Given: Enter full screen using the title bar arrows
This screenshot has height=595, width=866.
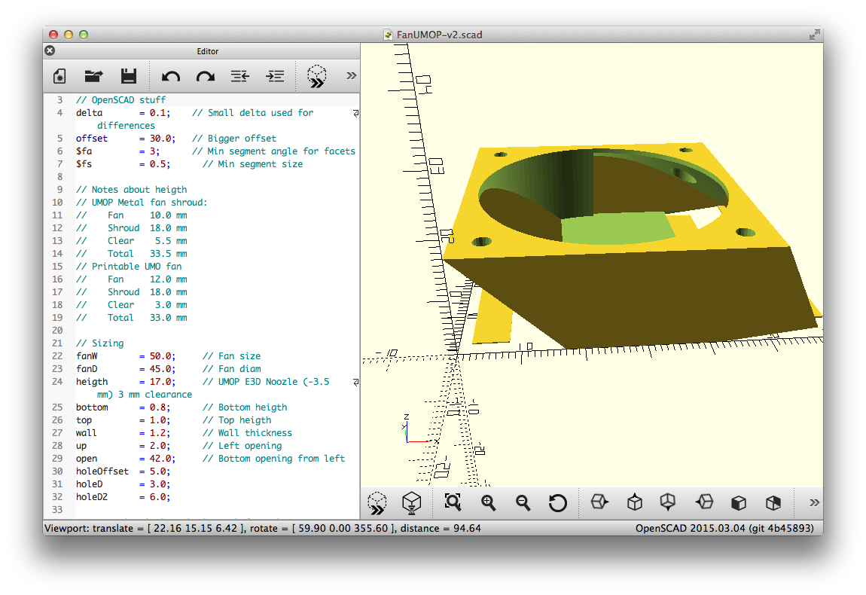Looking at the screenshot, I should [x=814, y=35].
